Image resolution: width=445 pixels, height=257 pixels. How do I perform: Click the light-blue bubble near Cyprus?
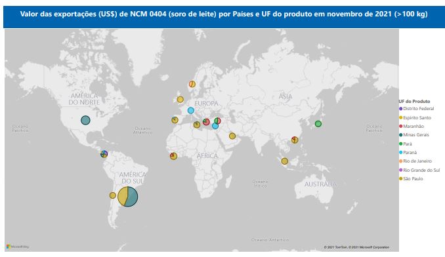tap(215, 126)
